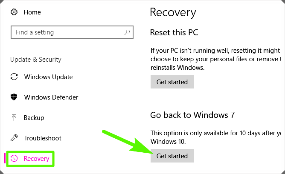Click the magnifier search icon
The width and height of the screenshot is (285, 174).
(127, 32)
